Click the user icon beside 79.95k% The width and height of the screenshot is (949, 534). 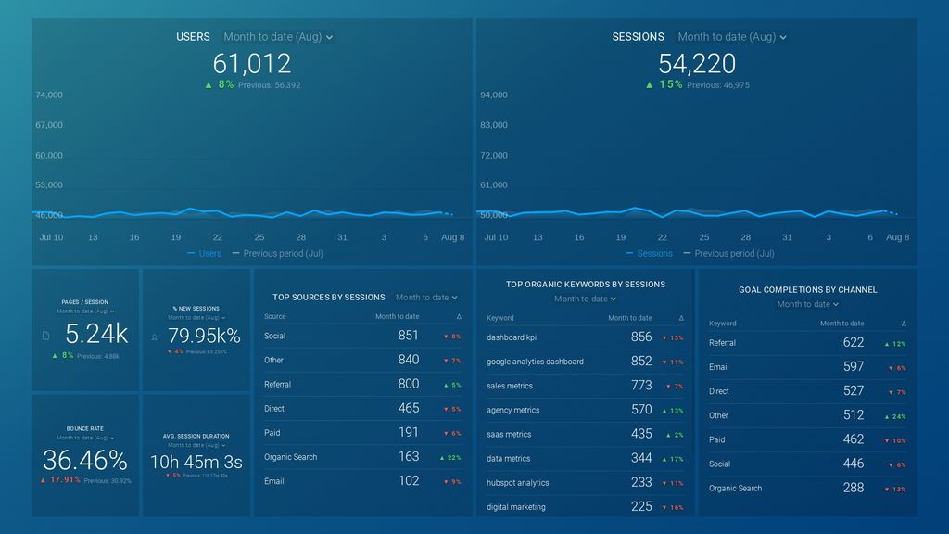(155, 337)
